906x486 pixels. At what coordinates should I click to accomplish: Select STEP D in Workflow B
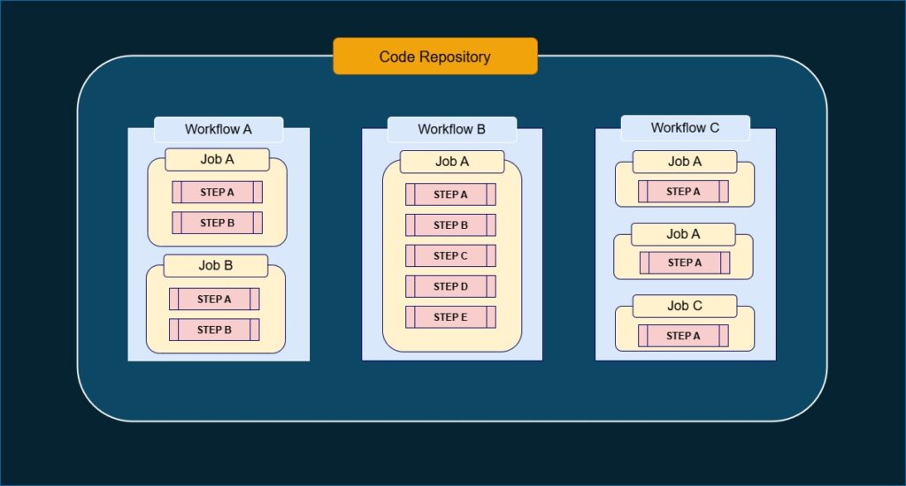point(450,286)
